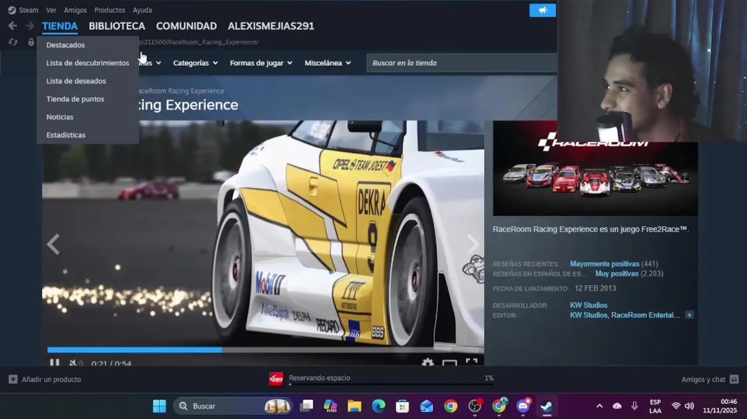Open Microsoft Store from taskbar
Screen dimensions: 747x419
point(402,406)
